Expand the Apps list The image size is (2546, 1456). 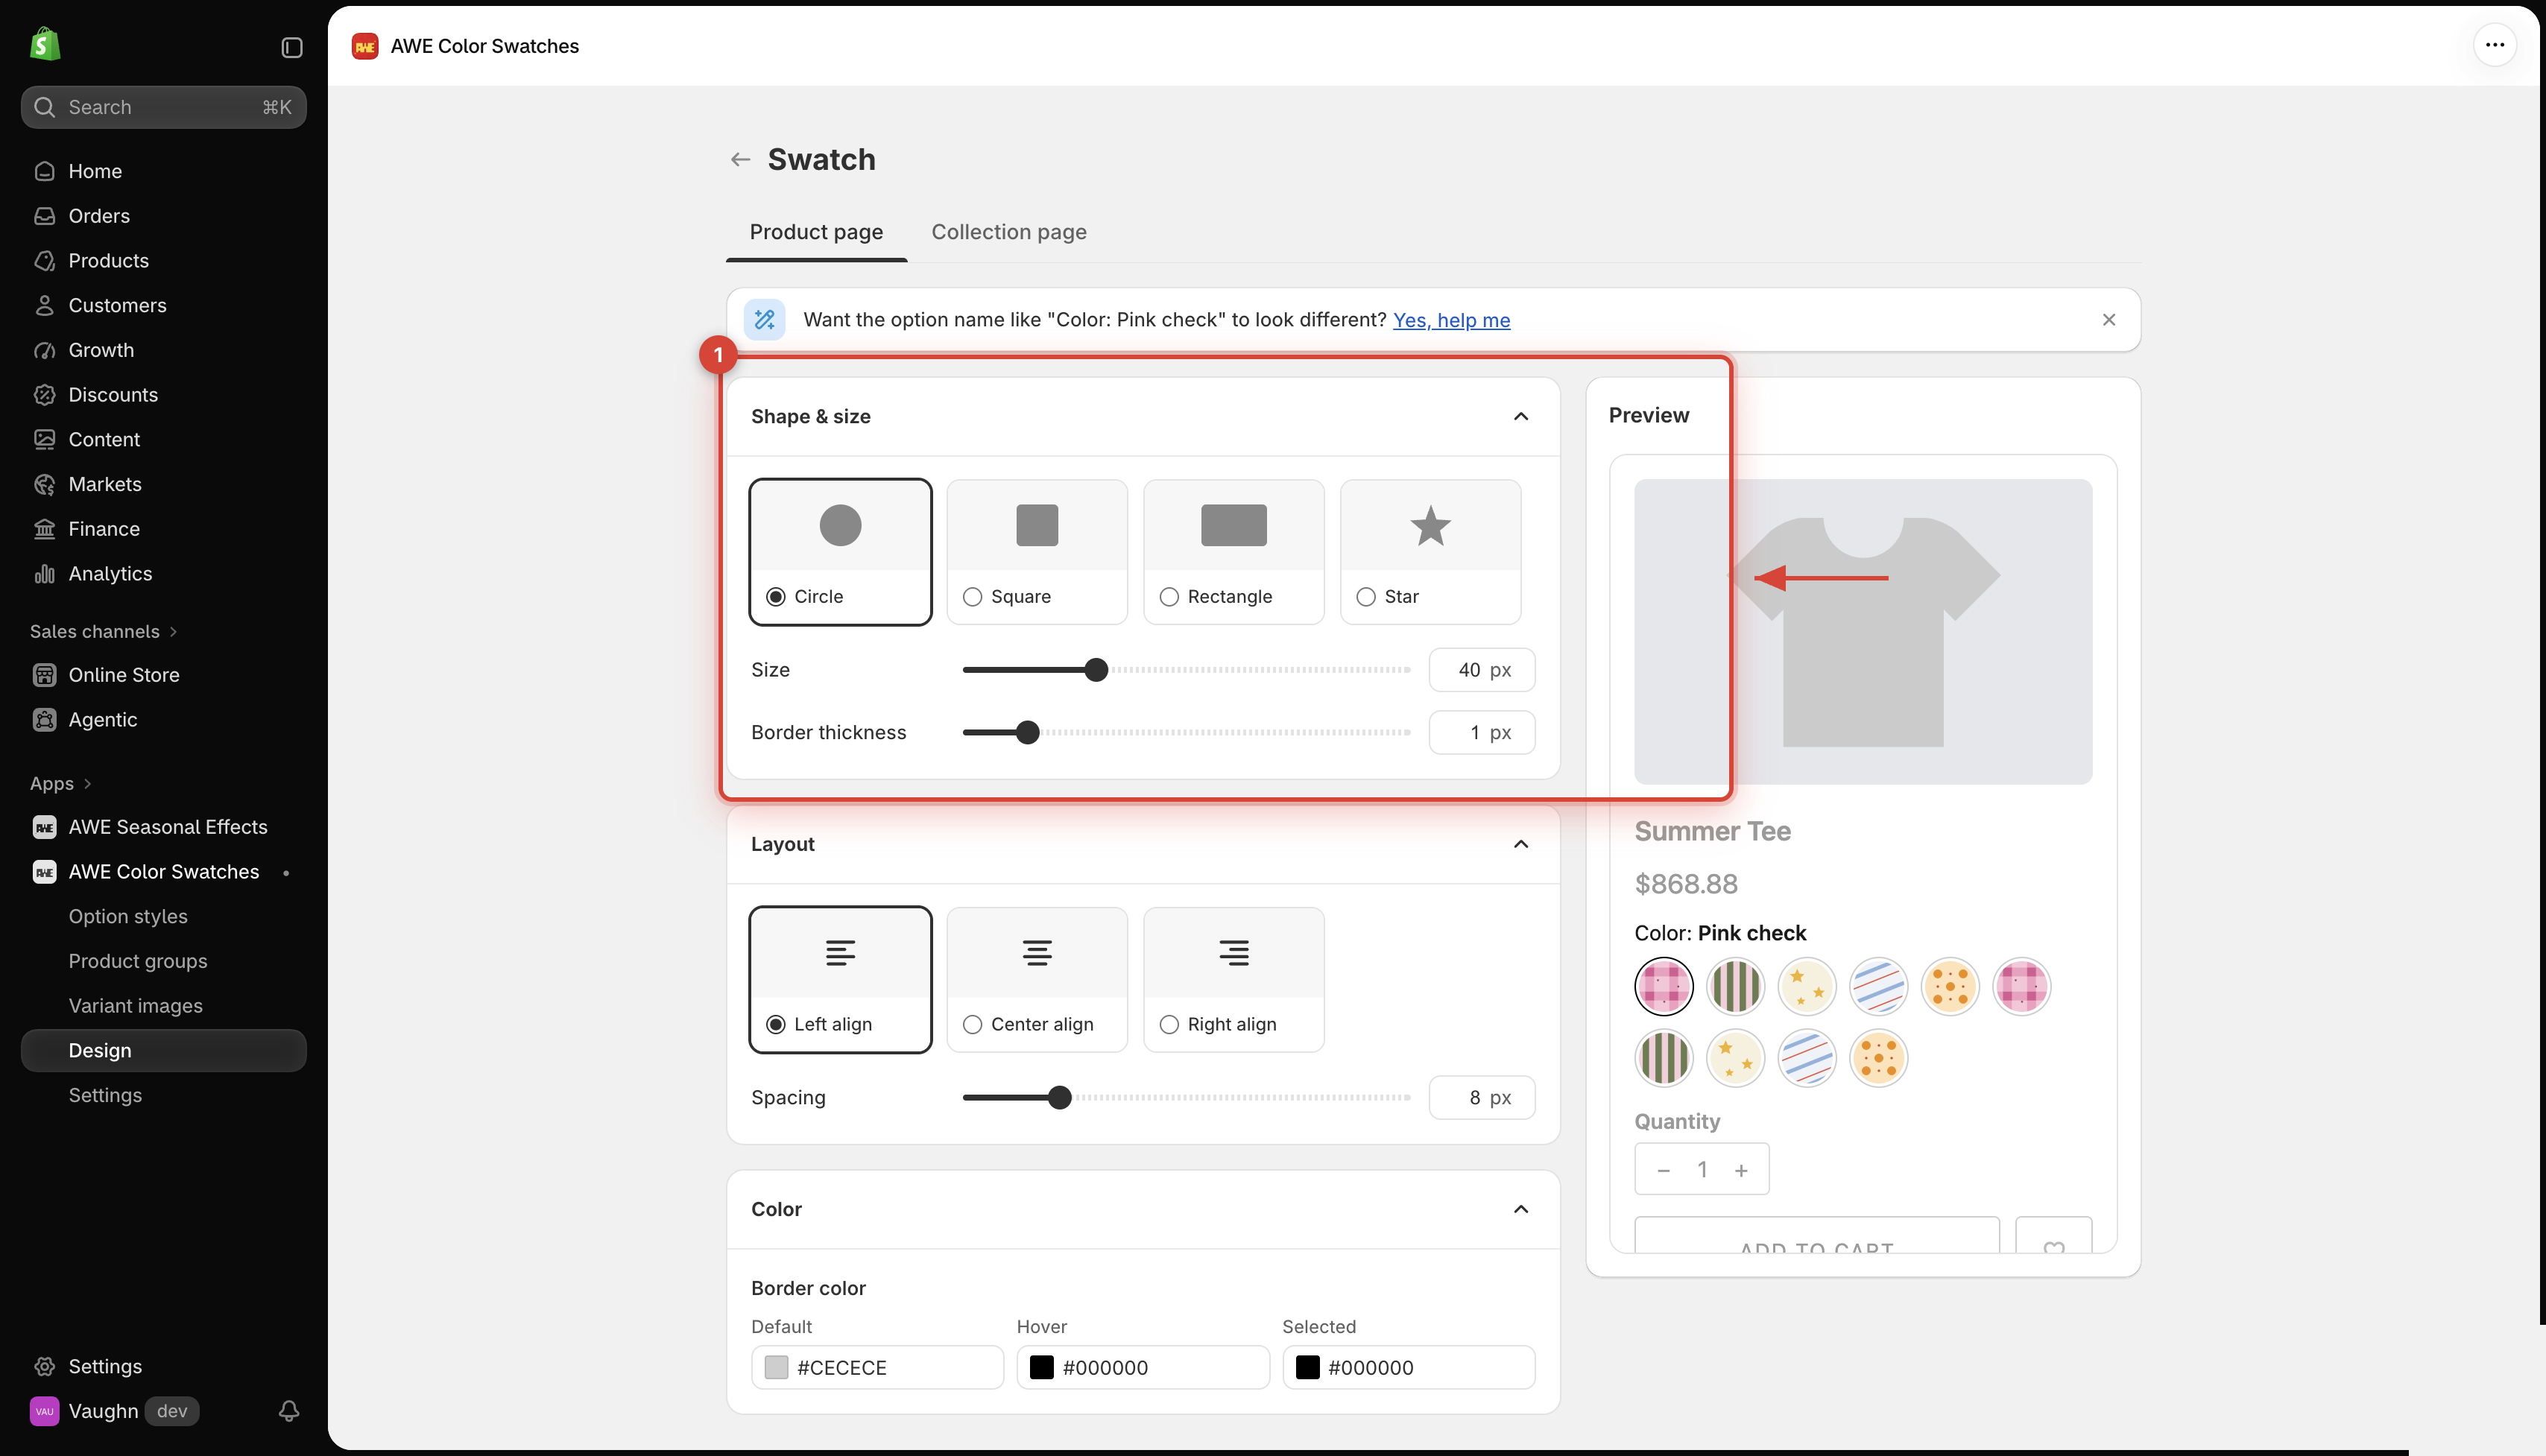(x=60, y=783)
